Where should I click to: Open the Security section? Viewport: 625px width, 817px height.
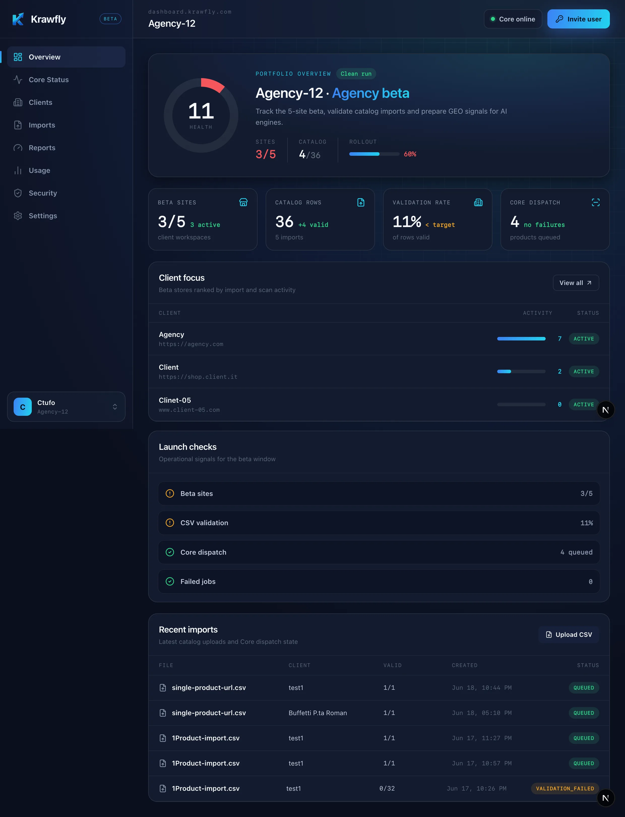pos(66,193)
